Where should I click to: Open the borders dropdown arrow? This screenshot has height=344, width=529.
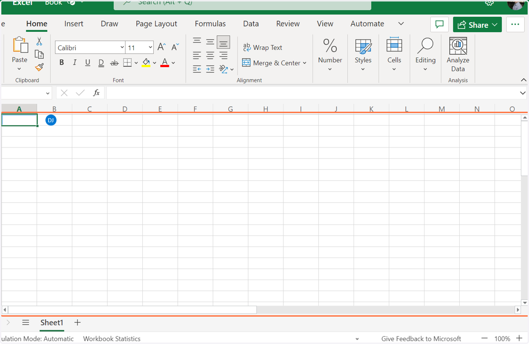click(136, 63)
